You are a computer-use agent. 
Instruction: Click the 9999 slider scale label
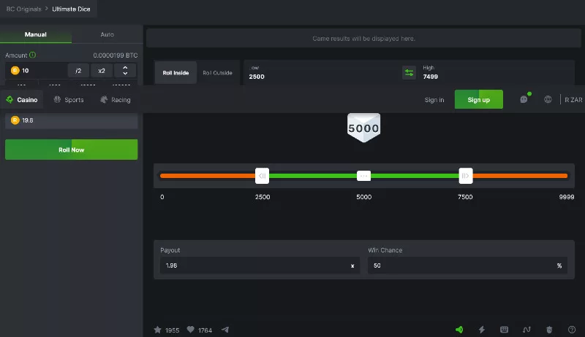click(566, 197)
